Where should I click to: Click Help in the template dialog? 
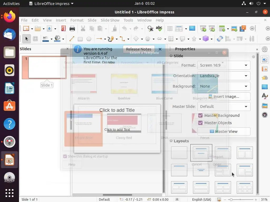72,165
